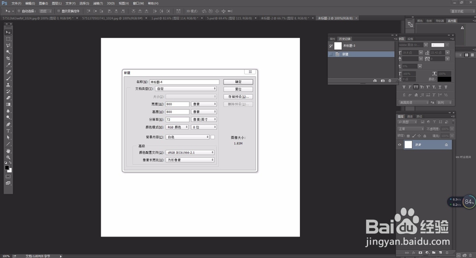Select the Crop tool
Viewport: 476px width, 258px height.
8,58
